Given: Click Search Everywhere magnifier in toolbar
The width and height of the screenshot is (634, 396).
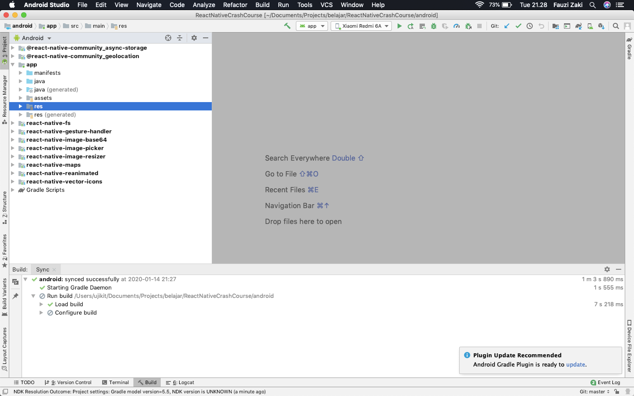Looking at the screenshot, I should click(616, 26).
